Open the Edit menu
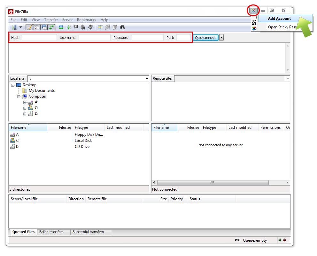This screenshot has height=256, width=317. tap(24, 20)
